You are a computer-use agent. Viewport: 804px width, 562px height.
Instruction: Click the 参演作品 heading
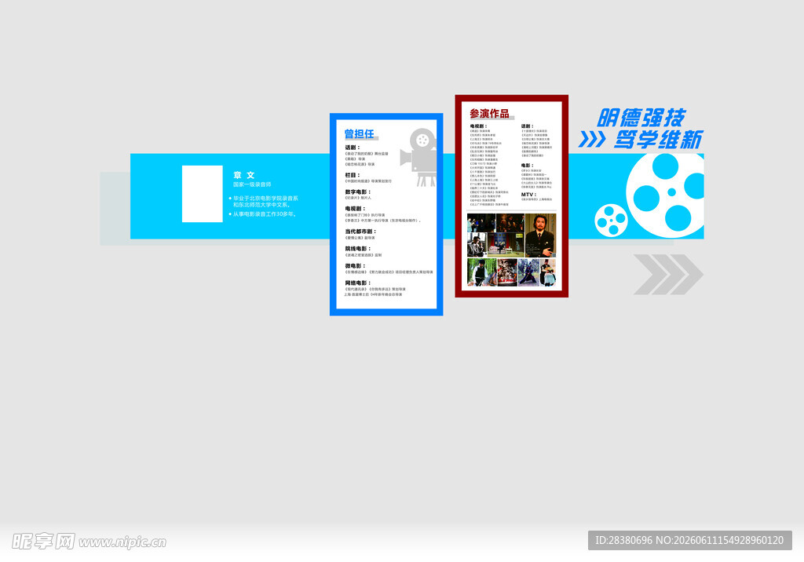[x=490, y=113]
